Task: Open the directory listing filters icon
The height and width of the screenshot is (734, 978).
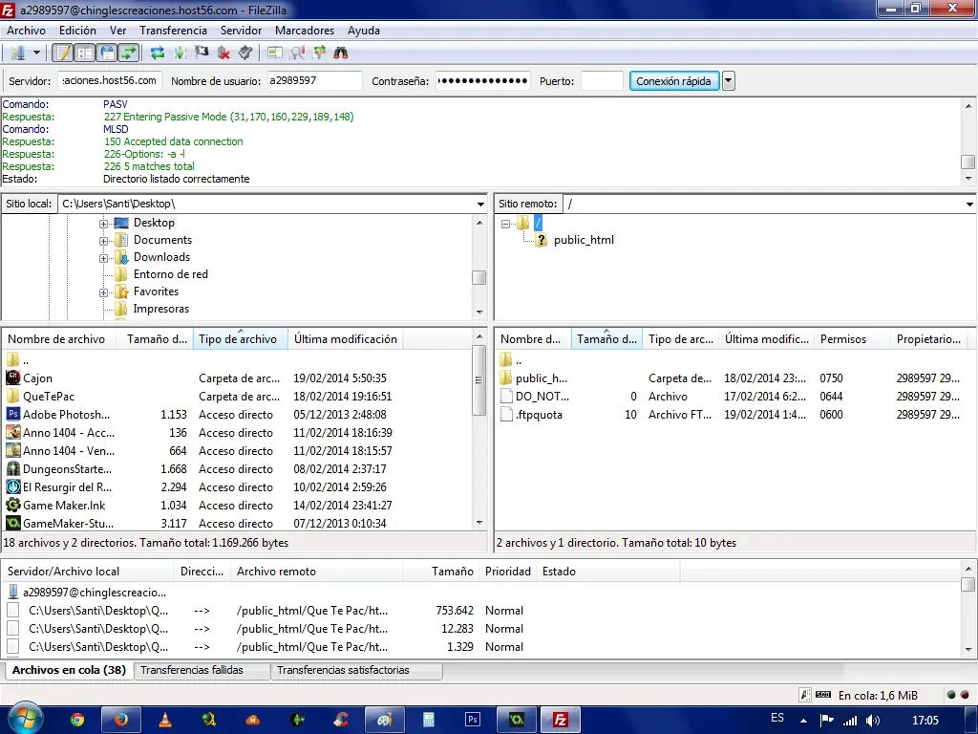Action: click(274, 54)
